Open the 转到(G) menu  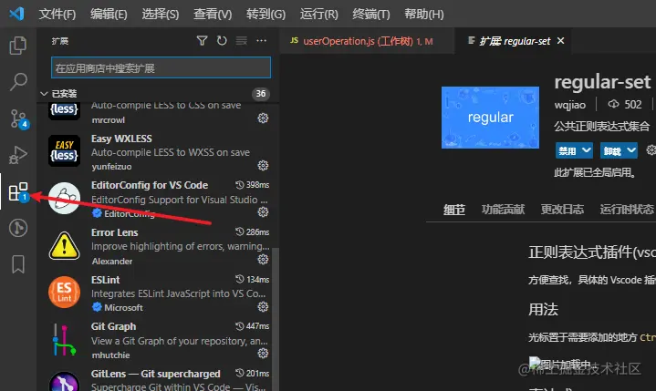266,15
